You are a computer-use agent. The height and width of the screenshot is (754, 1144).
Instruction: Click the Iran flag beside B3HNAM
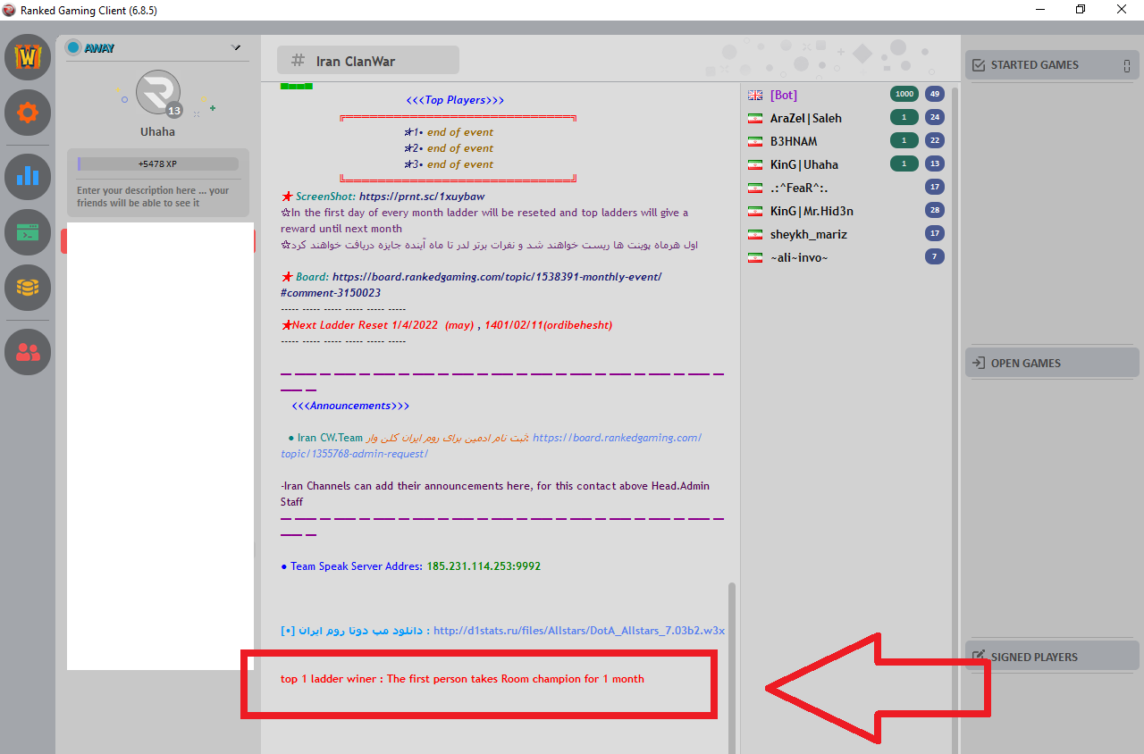pyautogui.click(x=755, y=141)
